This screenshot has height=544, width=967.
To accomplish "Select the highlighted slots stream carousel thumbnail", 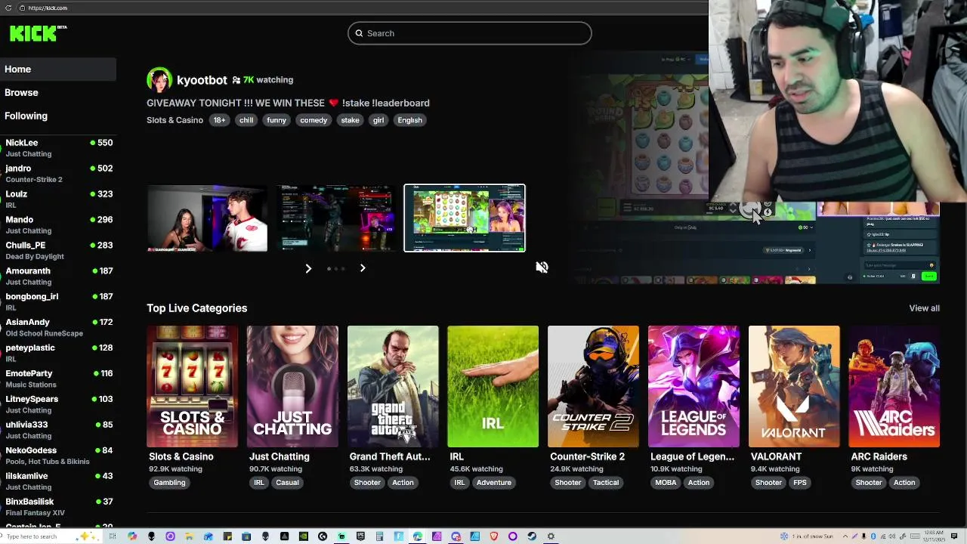I will coord(465,218).
